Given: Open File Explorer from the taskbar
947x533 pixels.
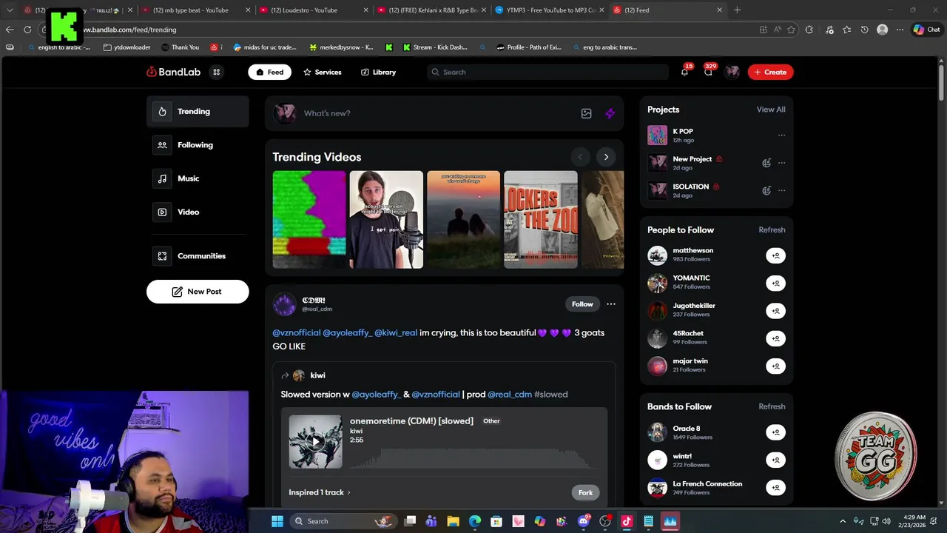Looking at the screenshot, I should 453,521.
